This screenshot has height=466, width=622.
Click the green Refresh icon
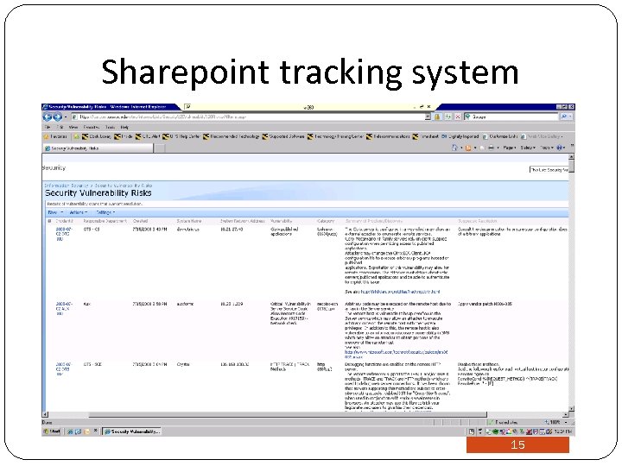447,116
